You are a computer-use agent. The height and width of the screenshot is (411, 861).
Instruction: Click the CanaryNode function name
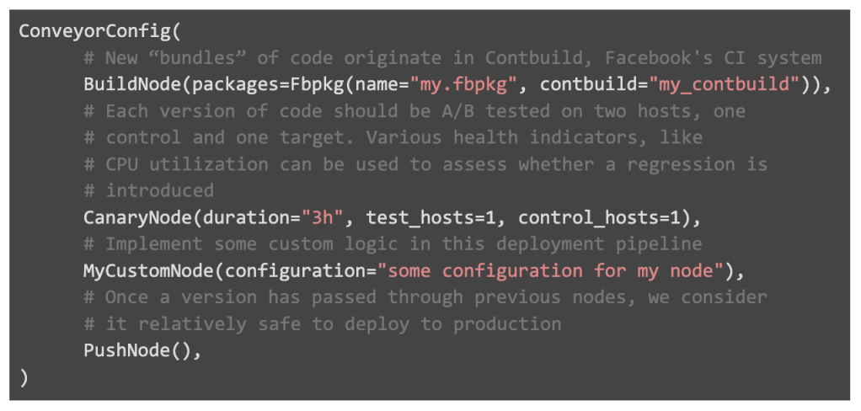pos(137,218)
